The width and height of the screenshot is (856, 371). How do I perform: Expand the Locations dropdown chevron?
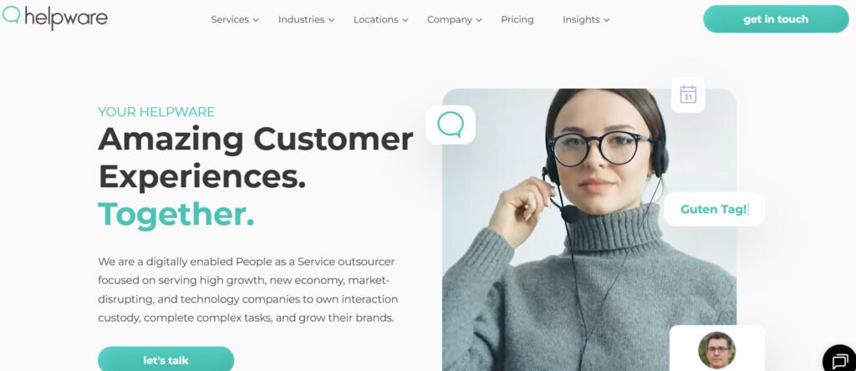[x=405, y=20]
